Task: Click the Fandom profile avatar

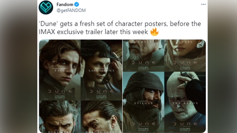Action: tap(46, 7)
